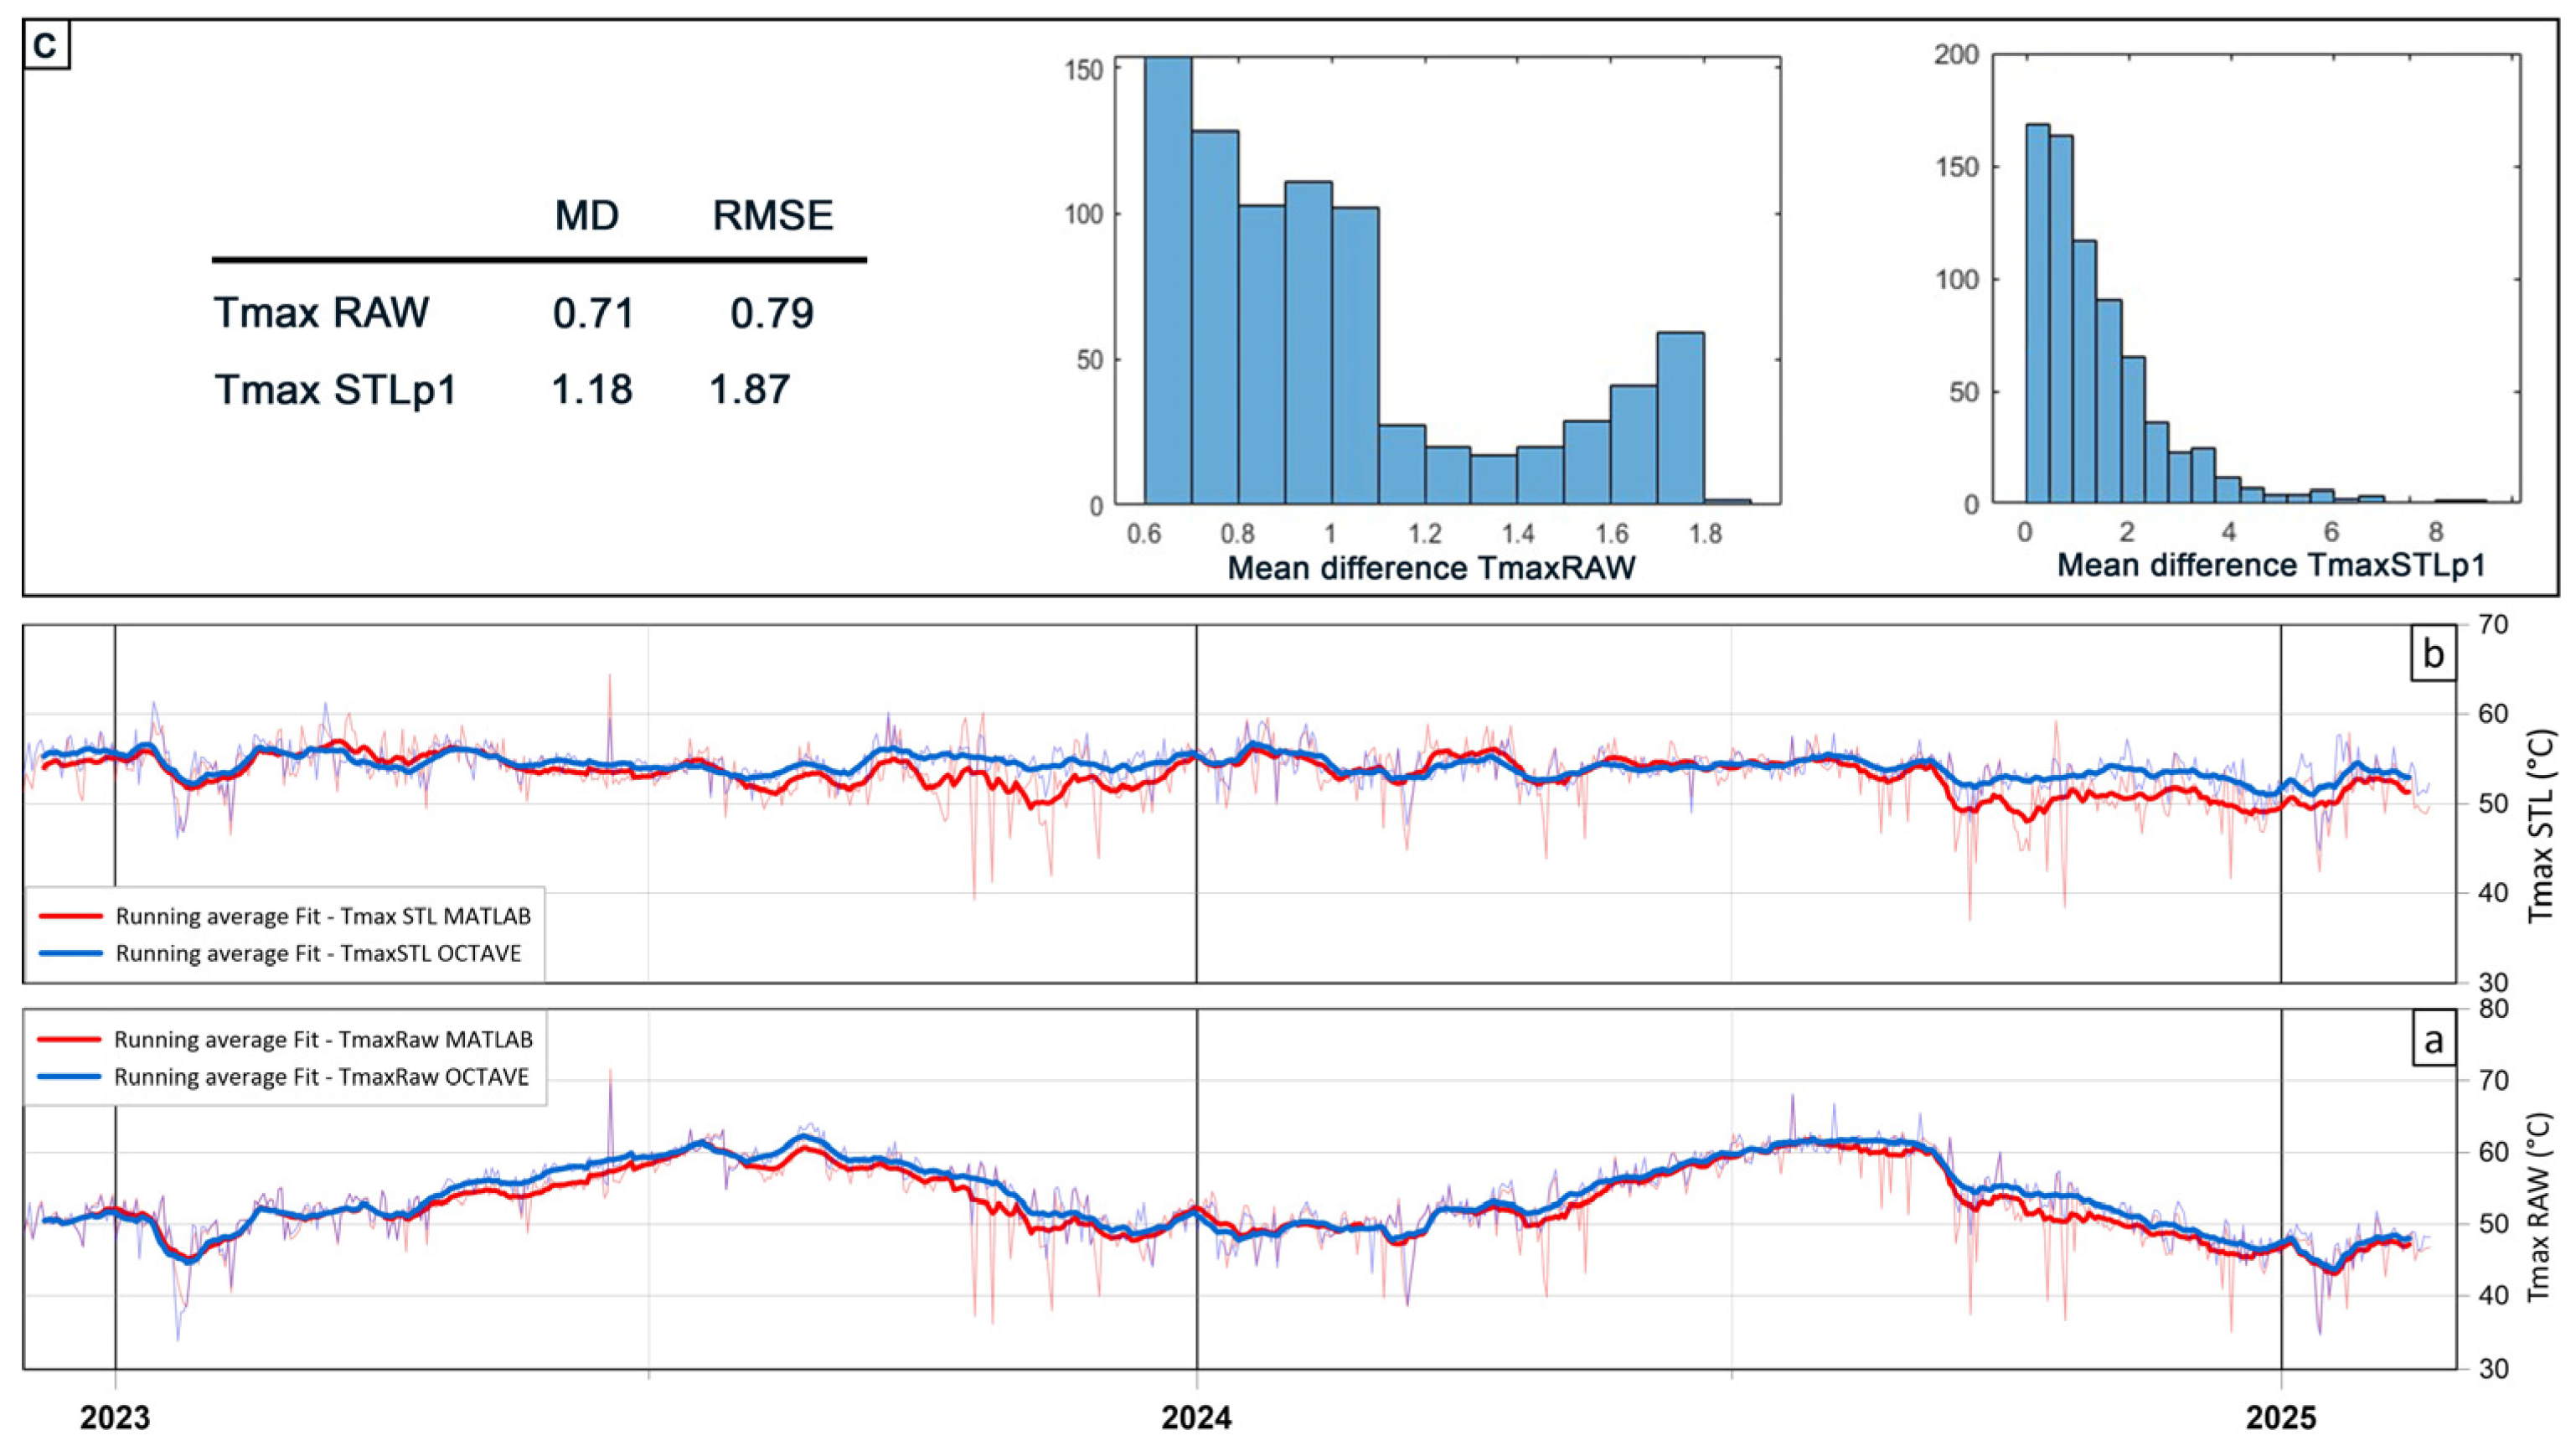This screenshot has width=2576, height=1446.
Task: Click the panel label 'c' box
Action: pos(45,45)
